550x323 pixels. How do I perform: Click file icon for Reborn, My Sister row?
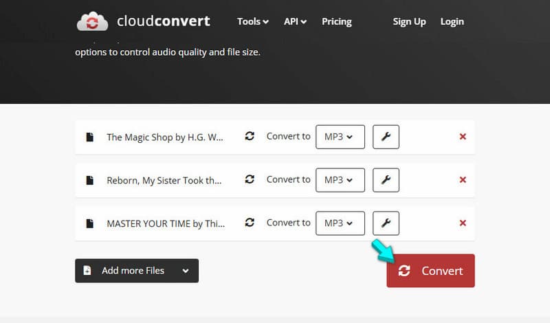pyautogui.click(x=90, y=180)
